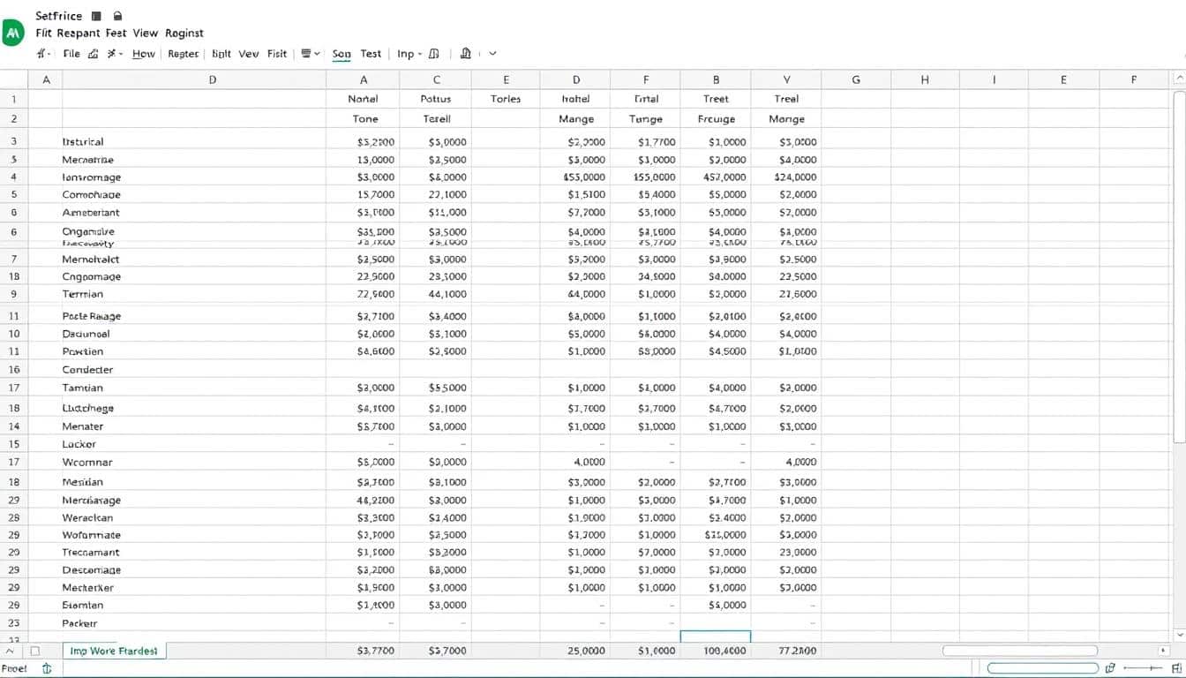
Task: Select the Comochiage row label
Action: tap(92, 194)
